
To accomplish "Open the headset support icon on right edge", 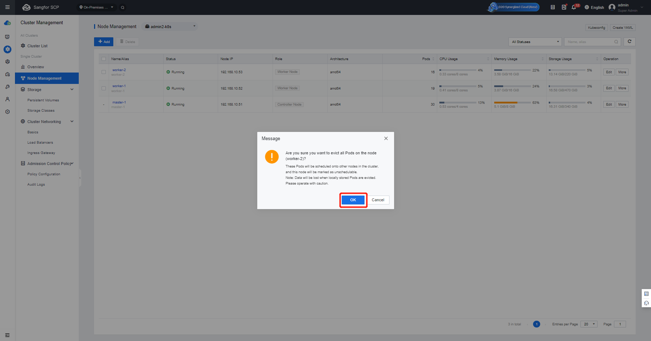I will [x=646, y=303].
